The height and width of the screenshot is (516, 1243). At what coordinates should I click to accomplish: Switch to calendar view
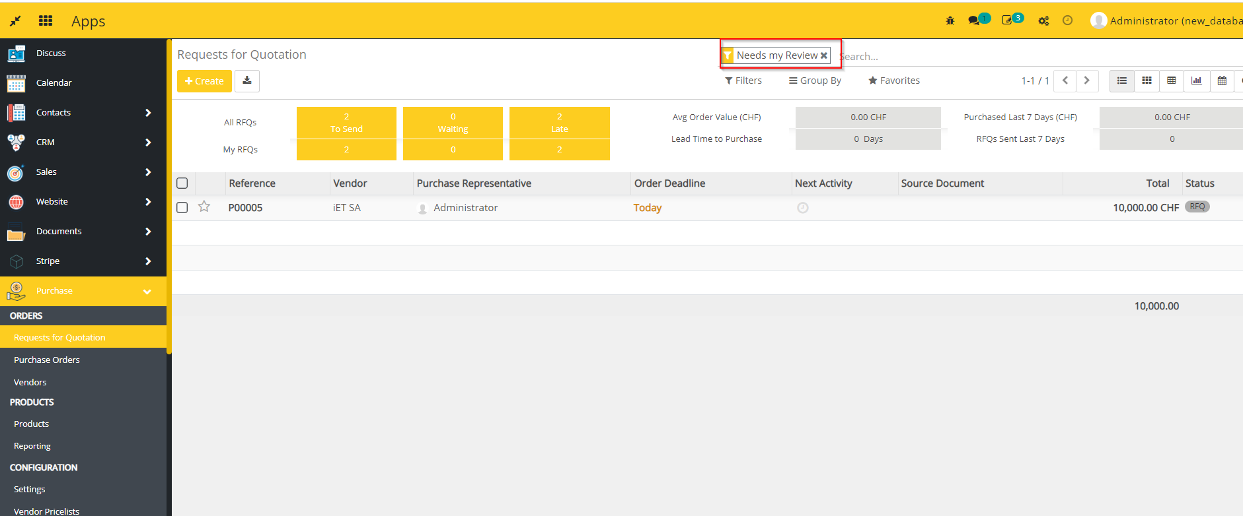[1222, 81]
